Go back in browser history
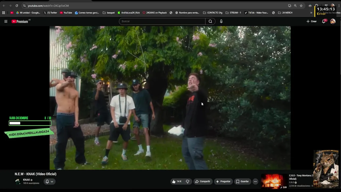Screen dimensions: 341x192 click(4, 6)
